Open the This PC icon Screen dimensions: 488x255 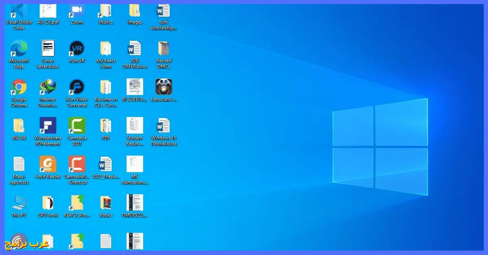pyautogui.click(x=19, y=206)
